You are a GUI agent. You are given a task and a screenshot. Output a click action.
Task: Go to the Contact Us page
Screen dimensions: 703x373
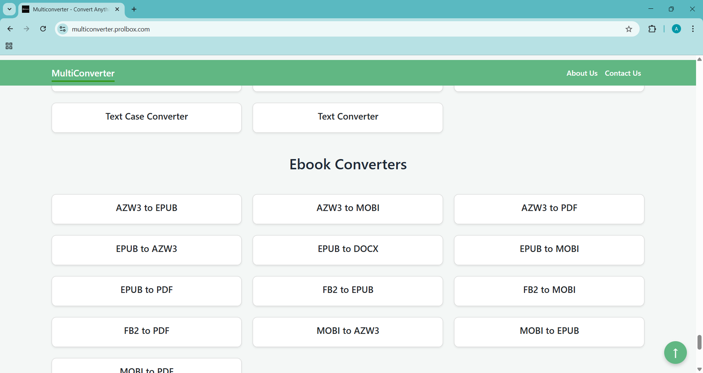click(622, 73)
